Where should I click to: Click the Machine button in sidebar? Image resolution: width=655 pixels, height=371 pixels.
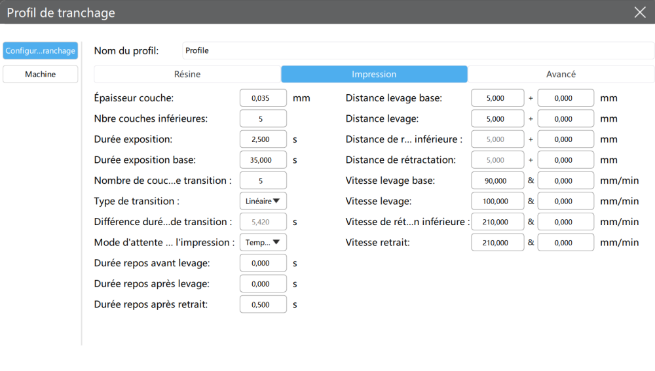pos(41,74)
